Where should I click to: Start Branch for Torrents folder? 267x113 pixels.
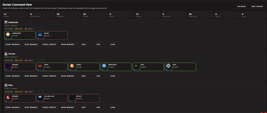pos(13,76)
